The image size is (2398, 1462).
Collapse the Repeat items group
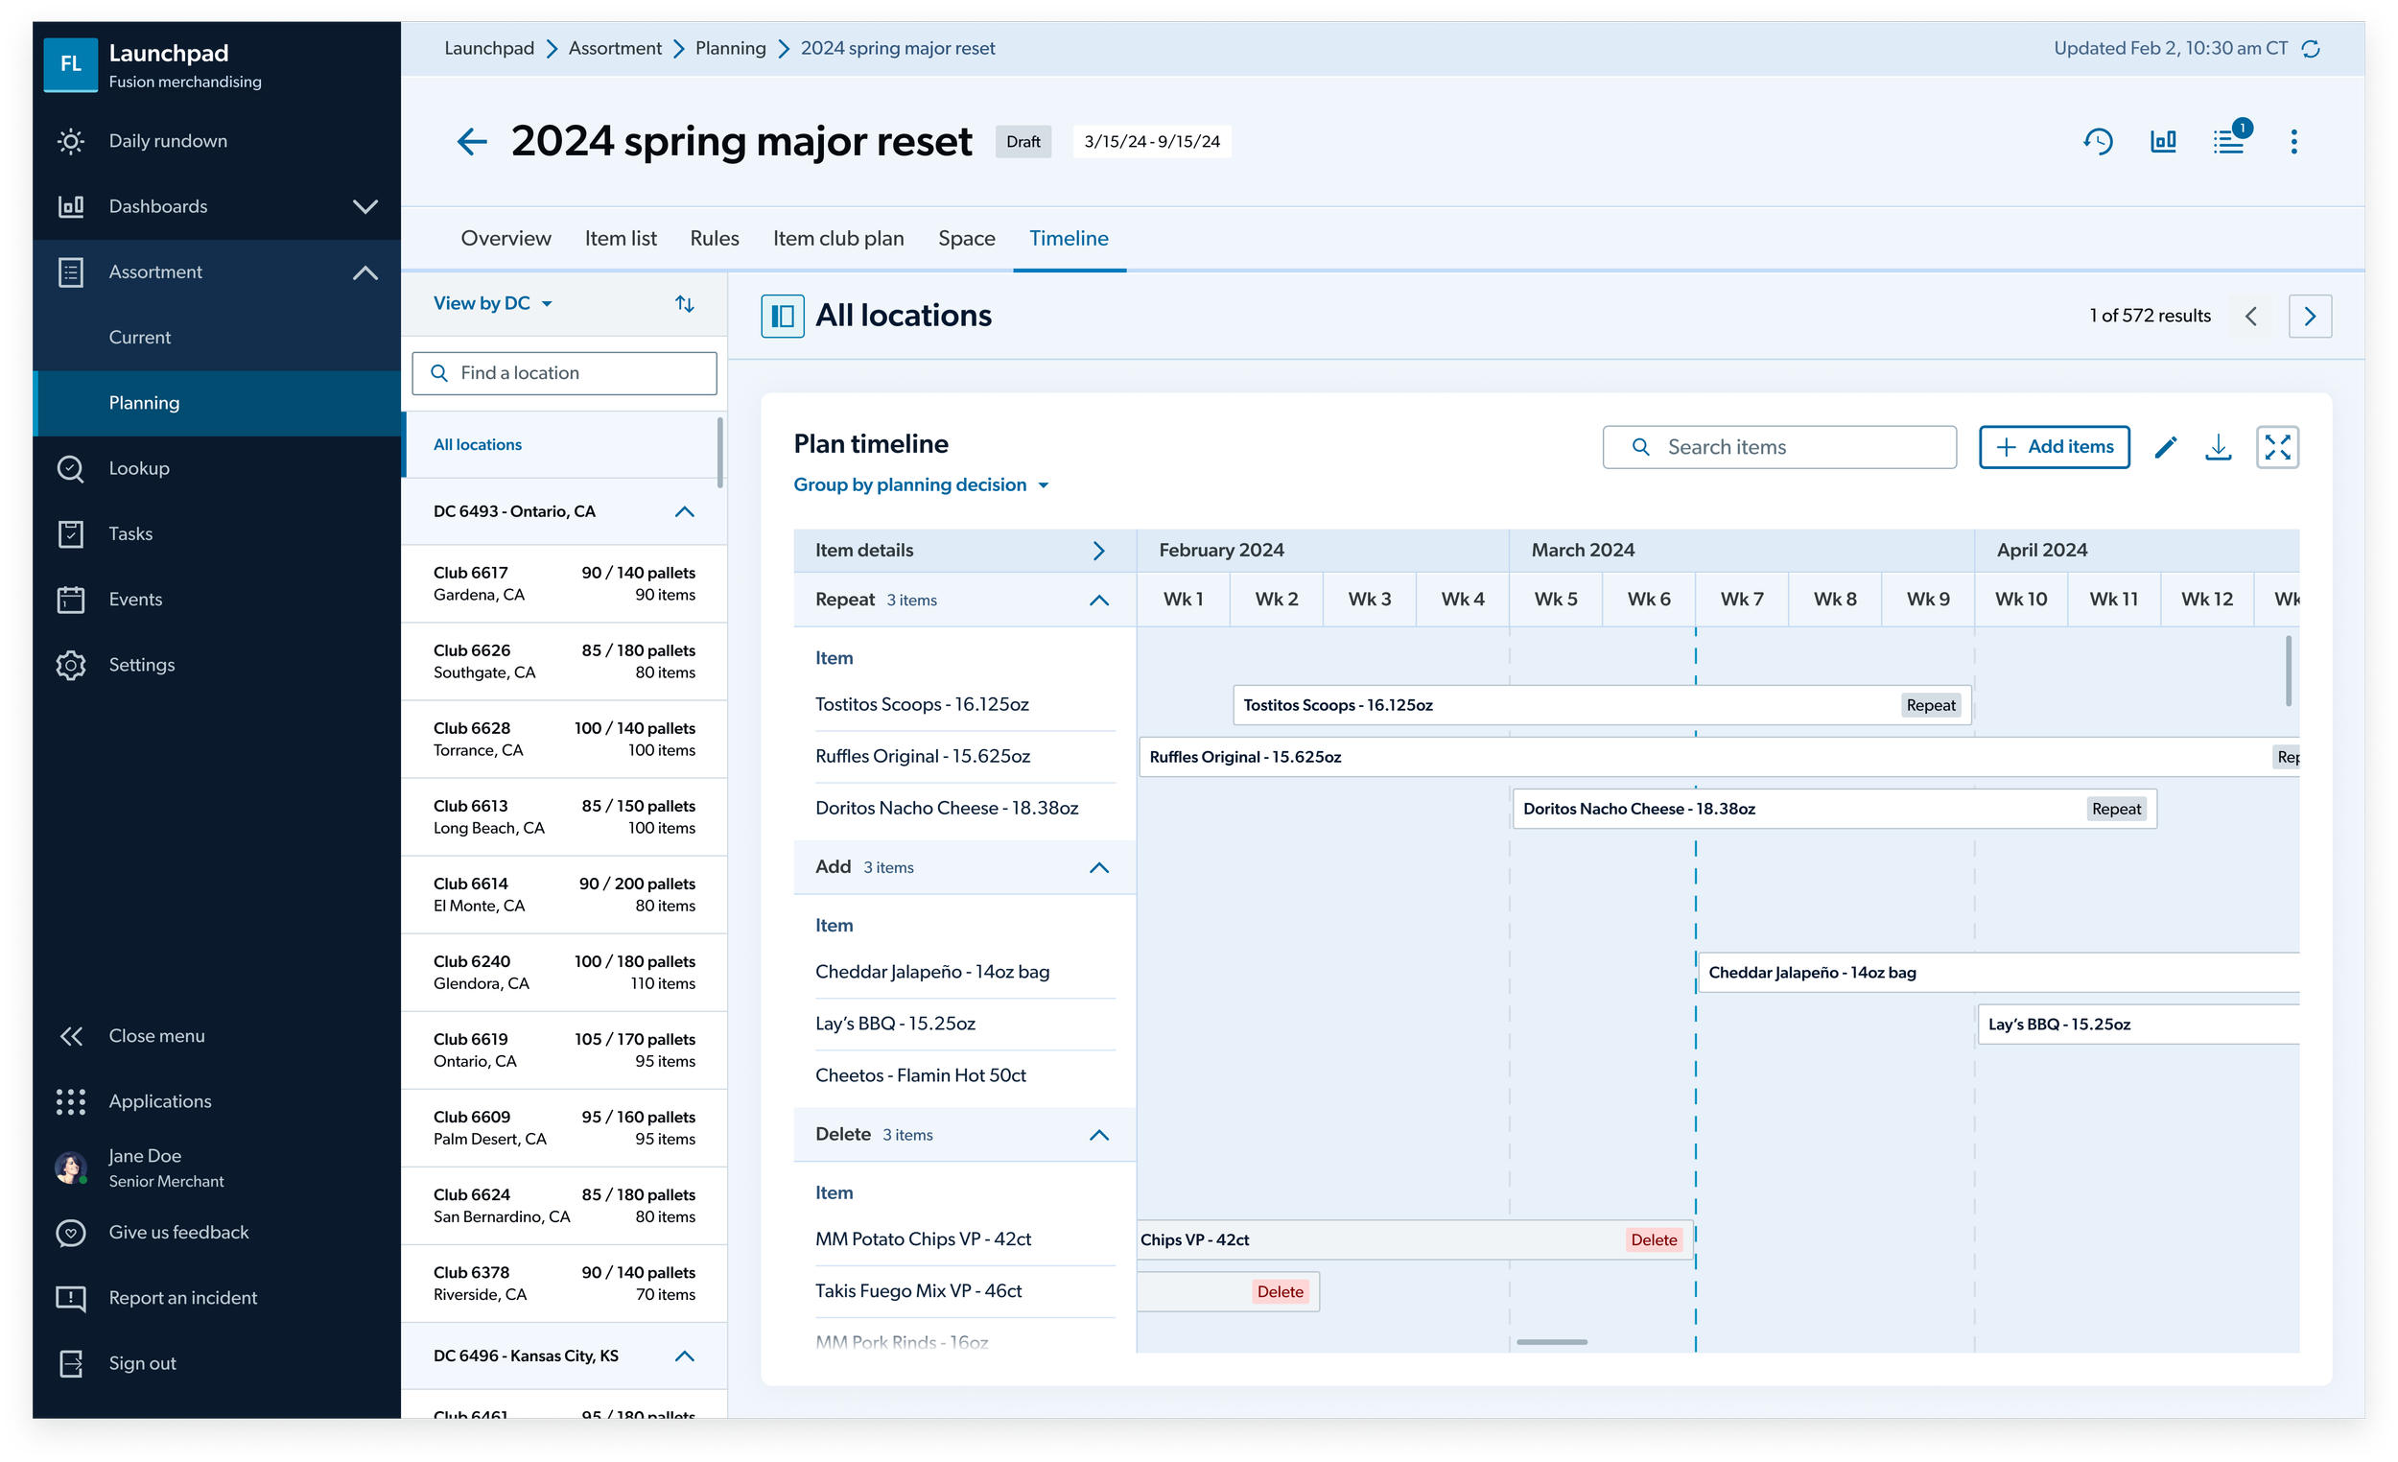pos(1098,600)
